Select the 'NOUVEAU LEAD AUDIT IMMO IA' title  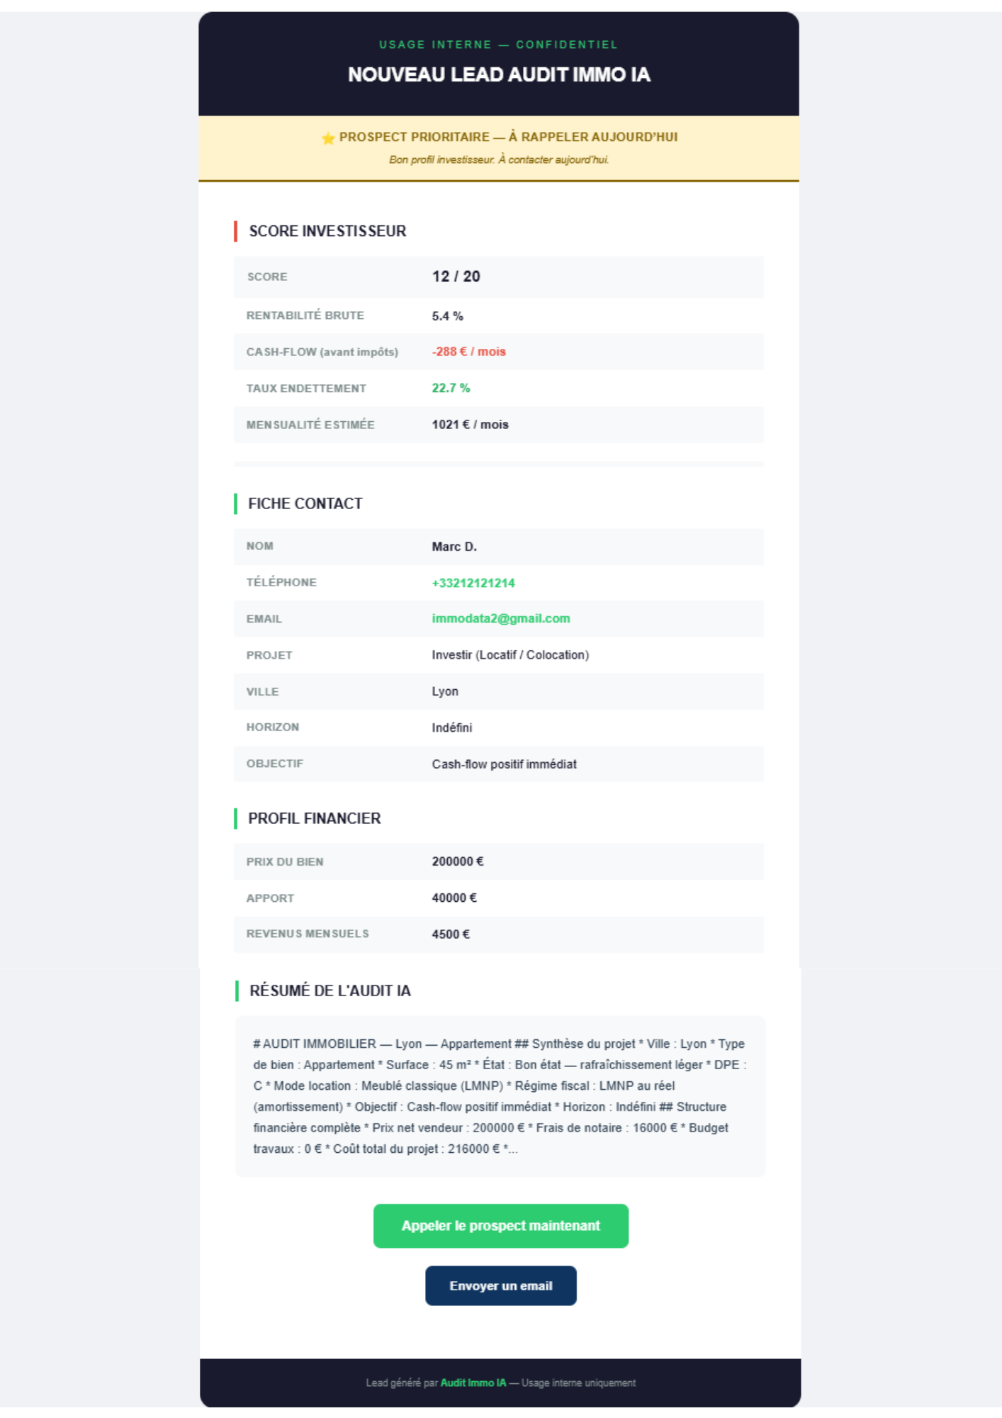coord(499,74)
